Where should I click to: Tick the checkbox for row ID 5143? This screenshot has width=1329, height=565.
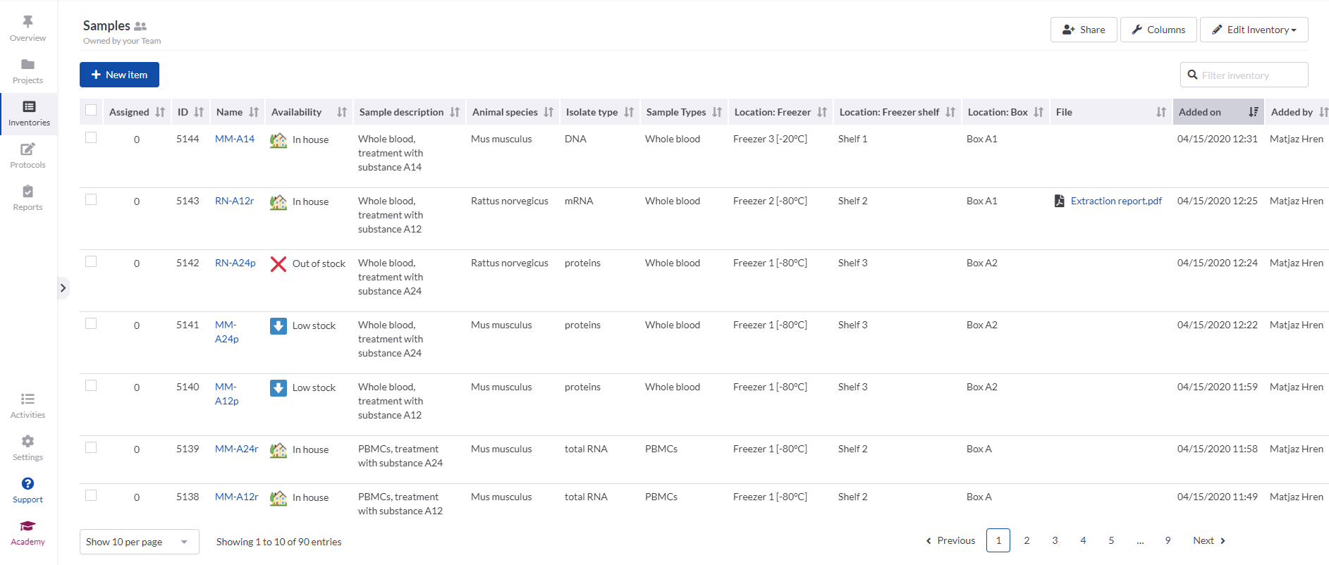(91, 199)
